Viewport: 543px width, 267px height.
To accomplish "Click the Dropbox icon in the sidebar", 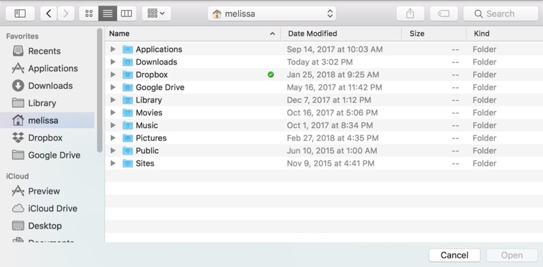I will point(18,138).
